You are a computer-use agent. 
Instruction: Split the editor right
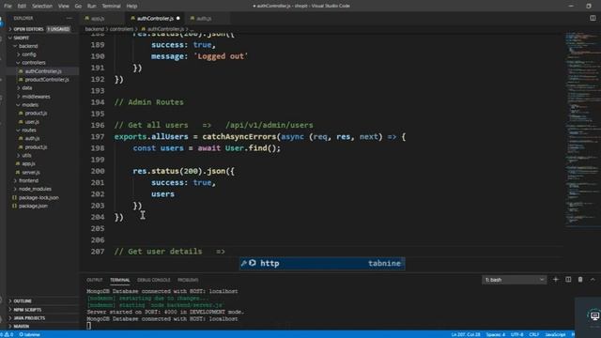click(x=593, y=18)
